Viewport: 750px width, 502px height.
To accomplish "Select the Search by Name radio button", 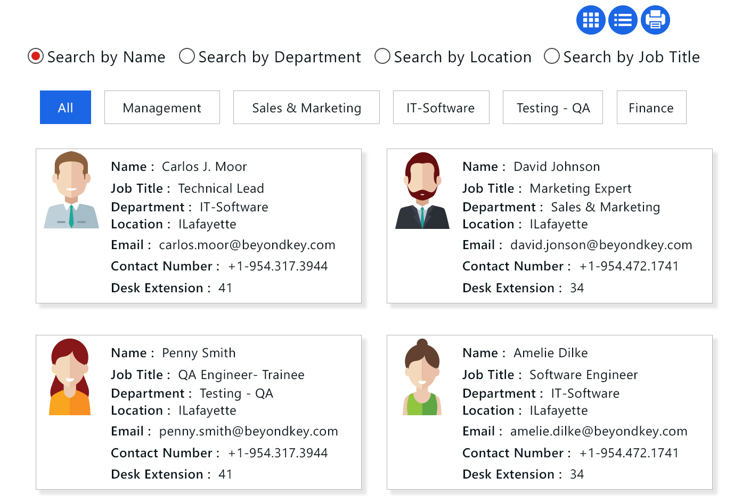I will coord(36,56).
